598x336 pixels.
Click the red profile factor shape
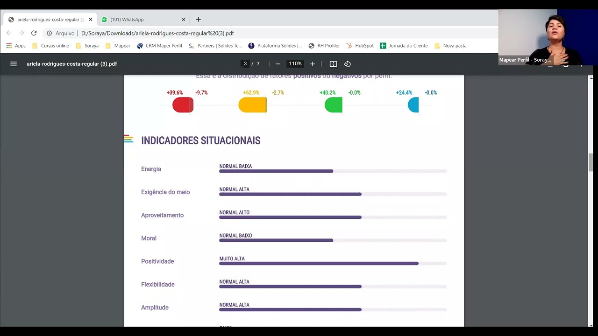183,105
